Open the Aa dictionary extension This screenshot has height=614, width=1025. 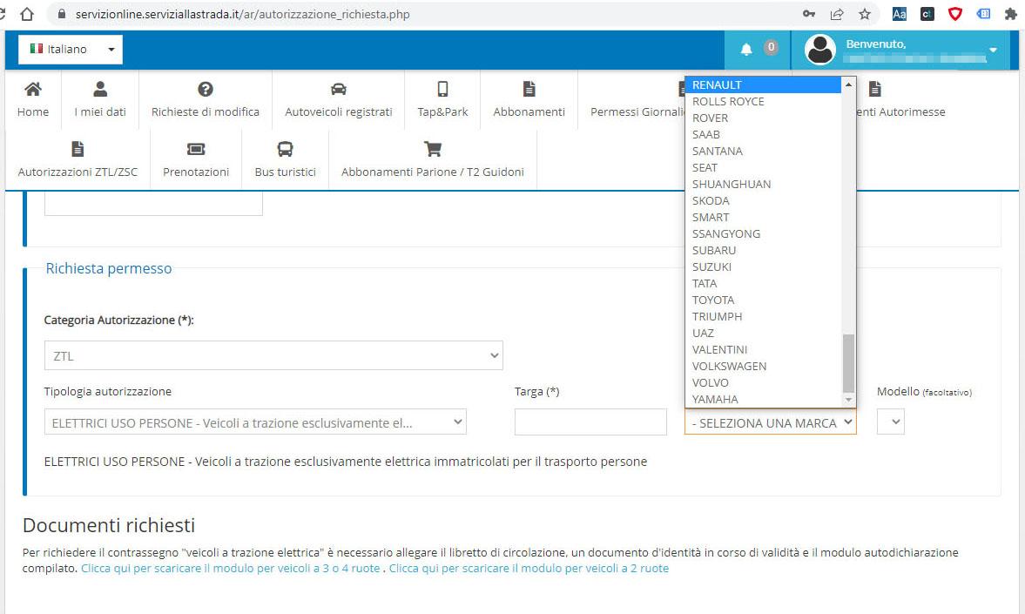[x=900, y=14]
